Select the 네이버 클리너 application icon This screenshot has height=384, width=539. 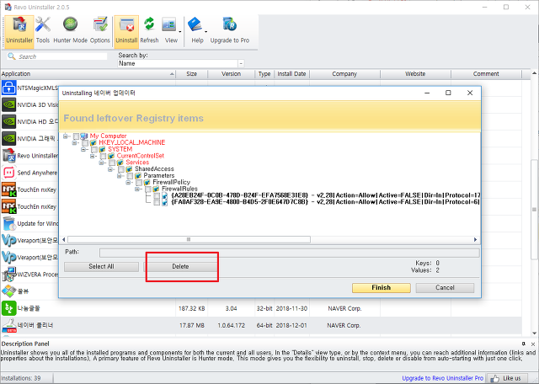[8, 325]
